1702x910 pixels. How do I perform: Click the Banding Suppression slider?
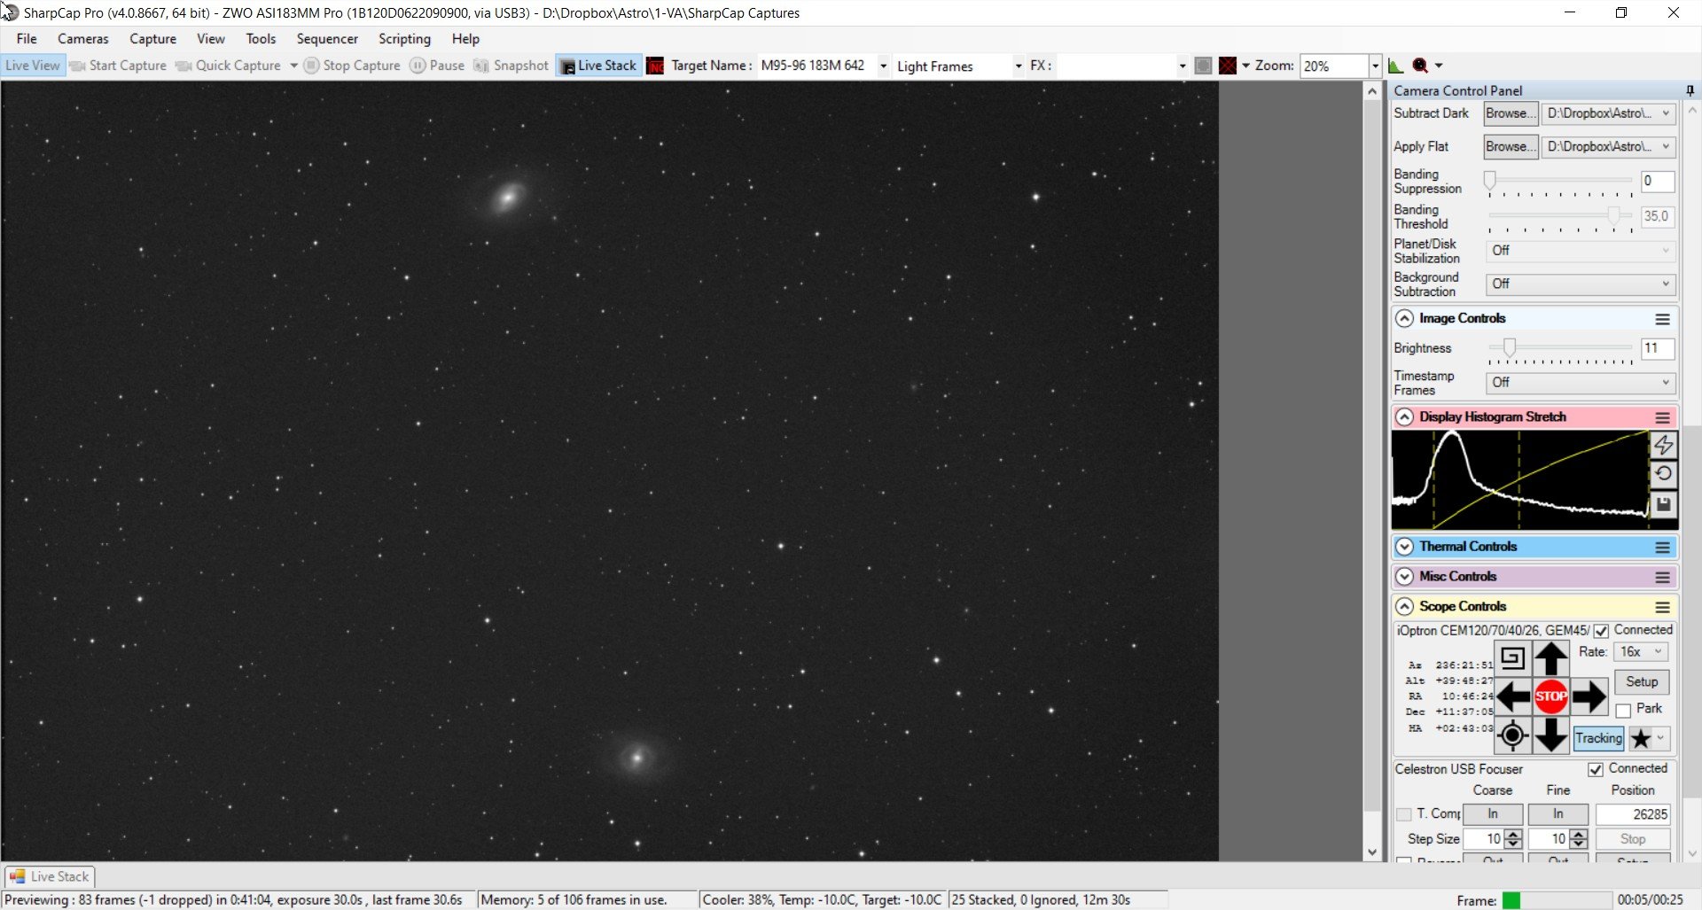point(1560,182)
